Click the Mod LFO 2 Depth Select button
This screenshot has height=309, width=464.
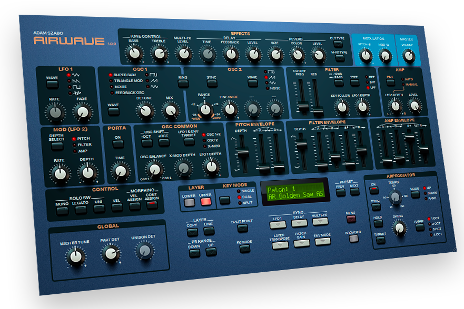pyautogui.click(x=57, y=146)
